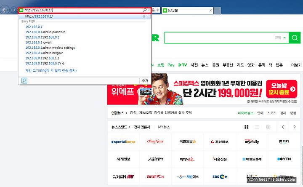
Task: Open the smartPC사랑 publisher logo
Action: point(155,176)
